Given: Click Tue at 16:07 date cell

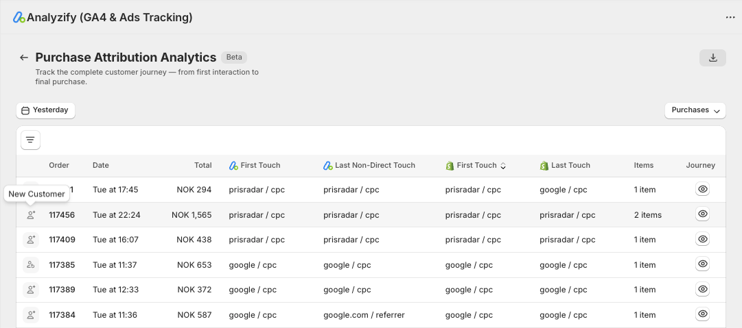Looking at the screenshot, I should [115, 240].
